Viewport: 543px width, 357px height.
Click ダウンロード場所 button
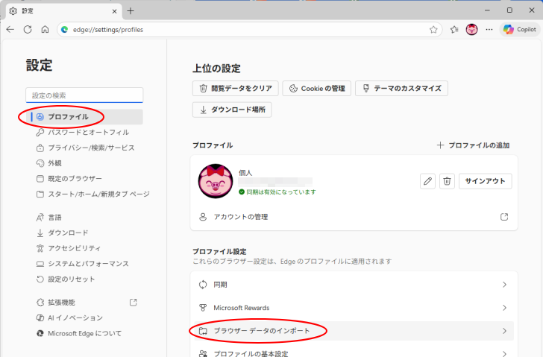click(x=232, y=110)
